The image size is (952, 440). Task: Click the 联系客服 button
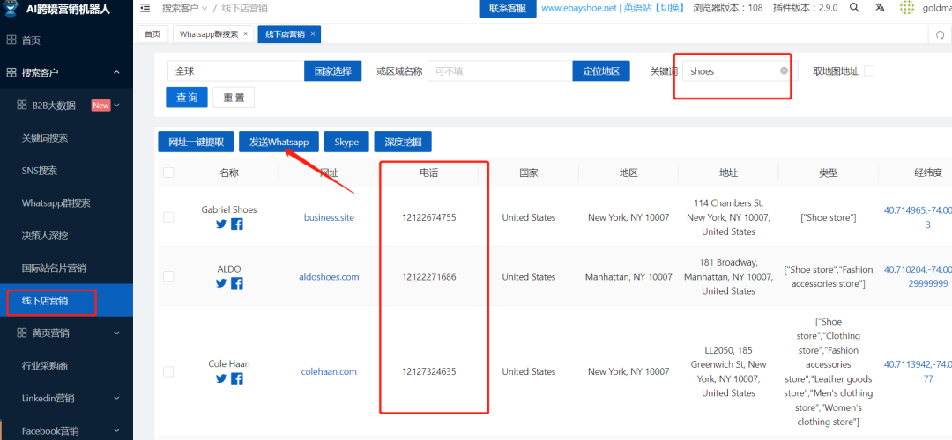click(508, 9)
